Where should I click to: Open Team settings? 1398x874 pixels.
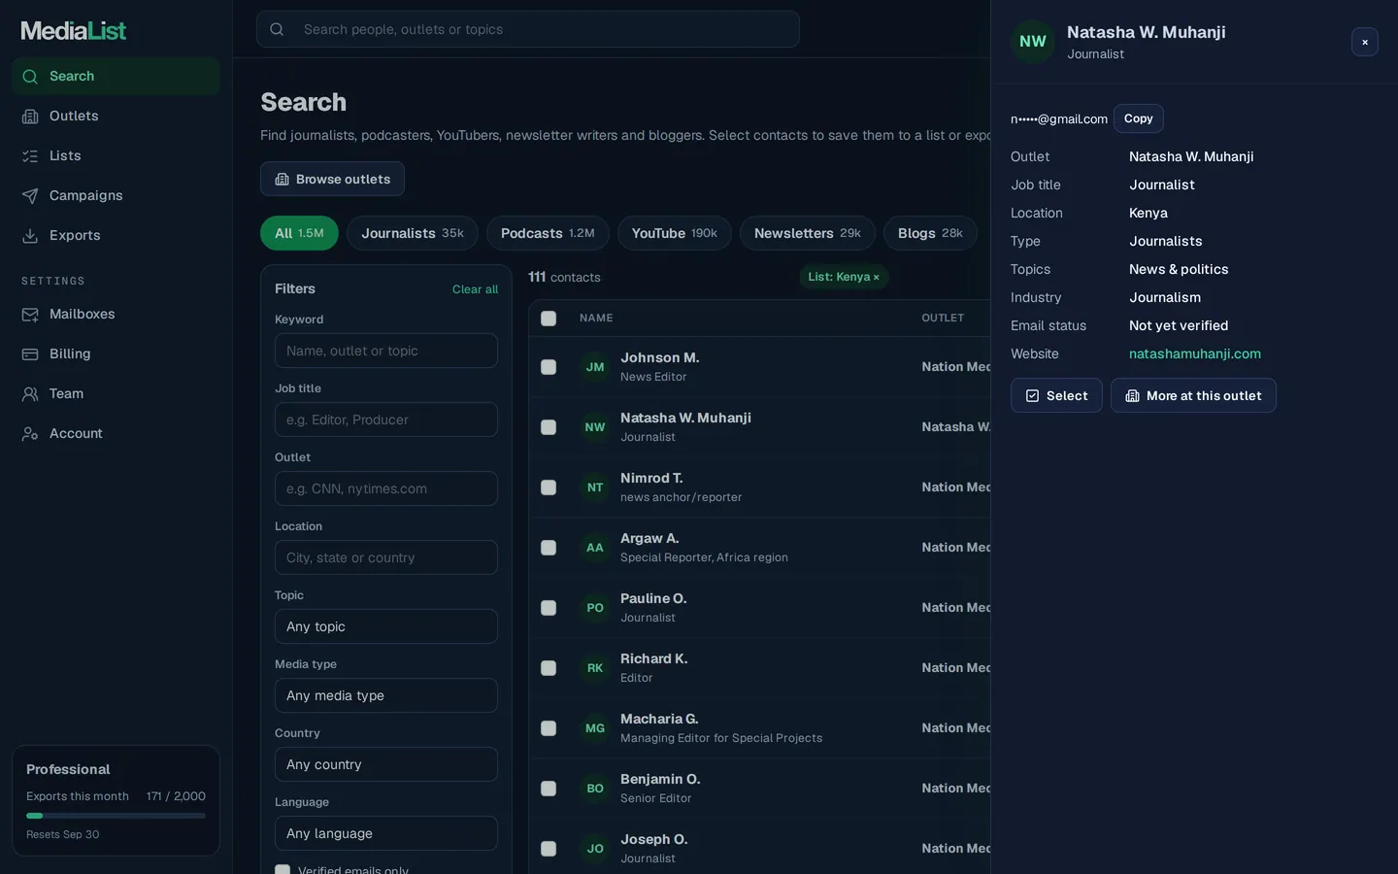(x=116, y=393)
